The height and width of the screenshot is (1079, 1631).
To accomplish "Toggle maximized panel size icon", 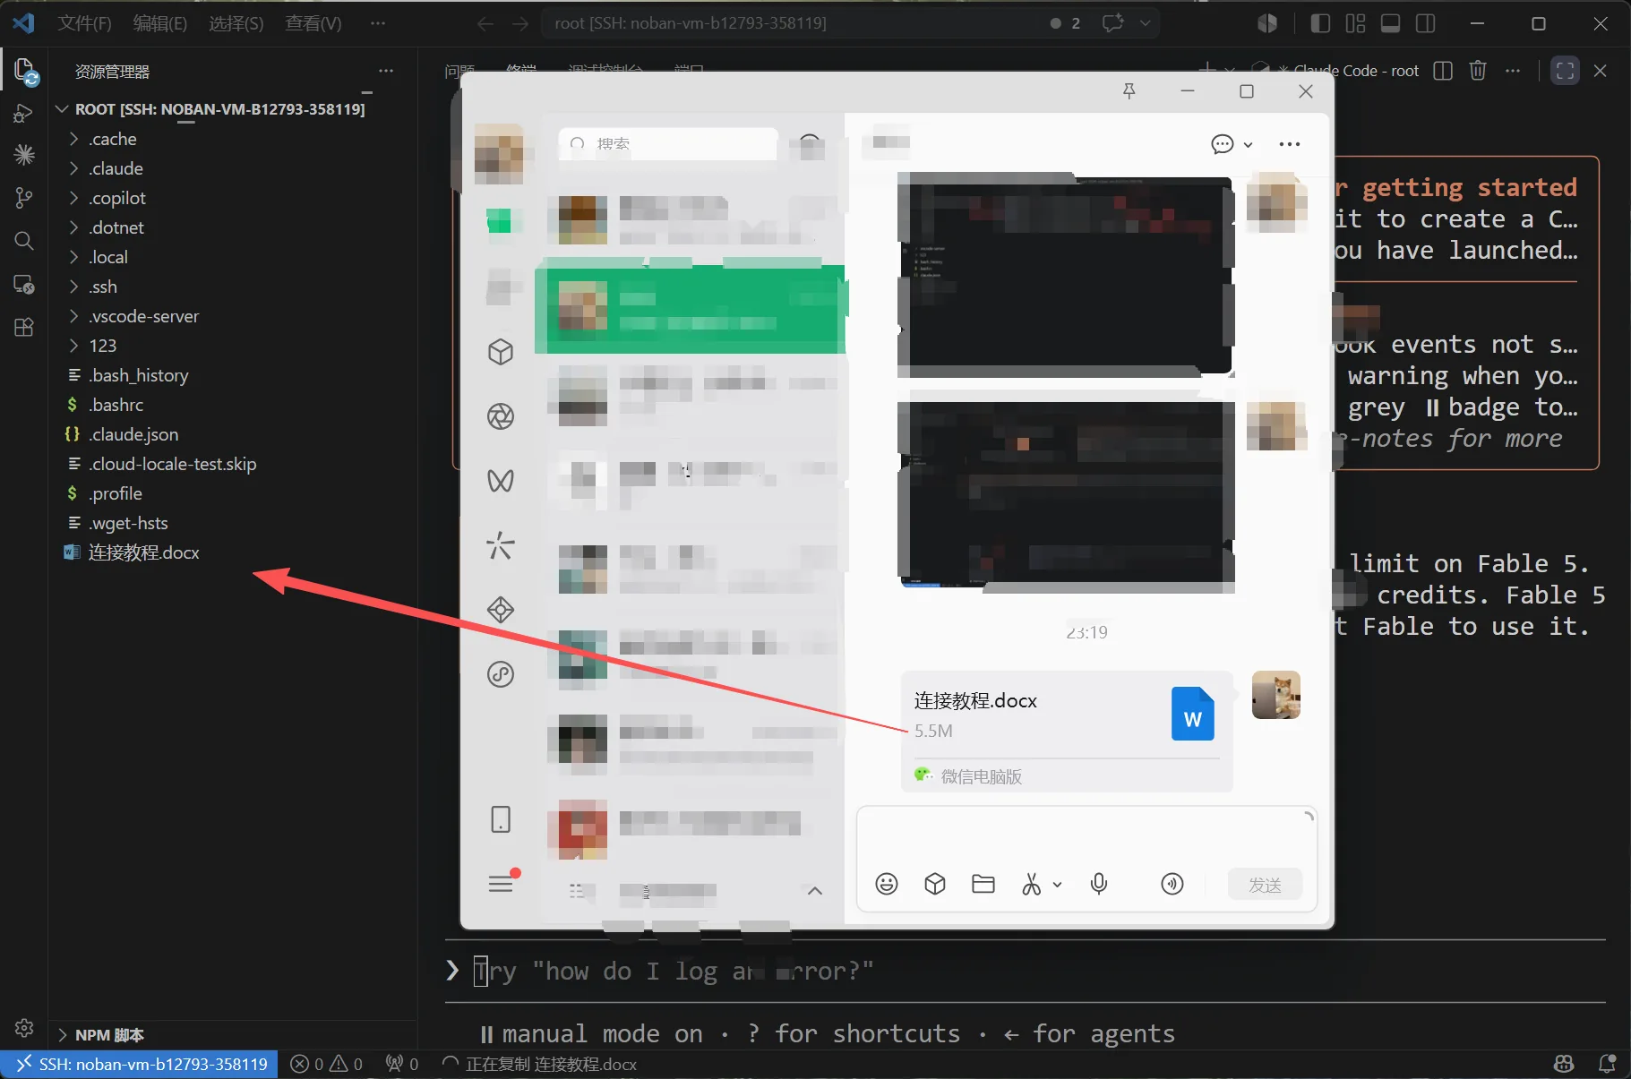I will click(1565, 71).
